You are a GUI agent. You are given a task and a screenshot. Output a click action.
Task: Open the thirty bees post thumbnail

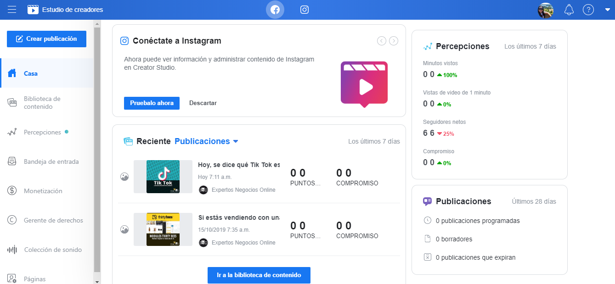pyautogui.click(x=163, y=229)
